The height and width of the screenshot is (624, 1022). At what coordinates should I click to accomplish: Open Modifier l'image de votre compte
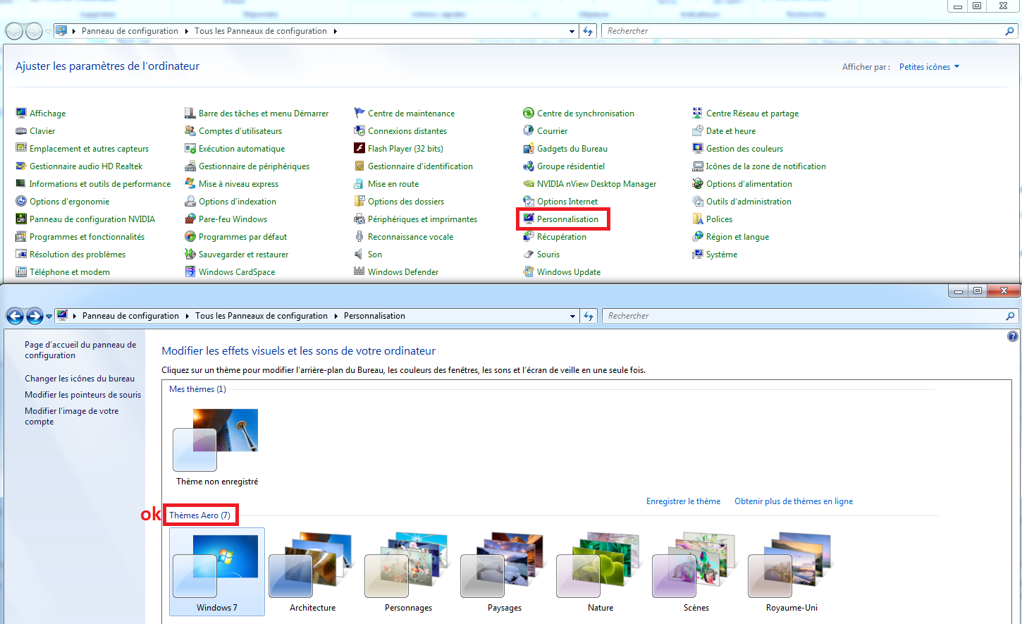(x=72, y=416)
